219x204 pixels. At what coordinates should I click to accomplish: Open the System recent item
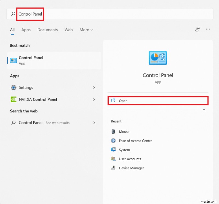(x=124, y=150)
